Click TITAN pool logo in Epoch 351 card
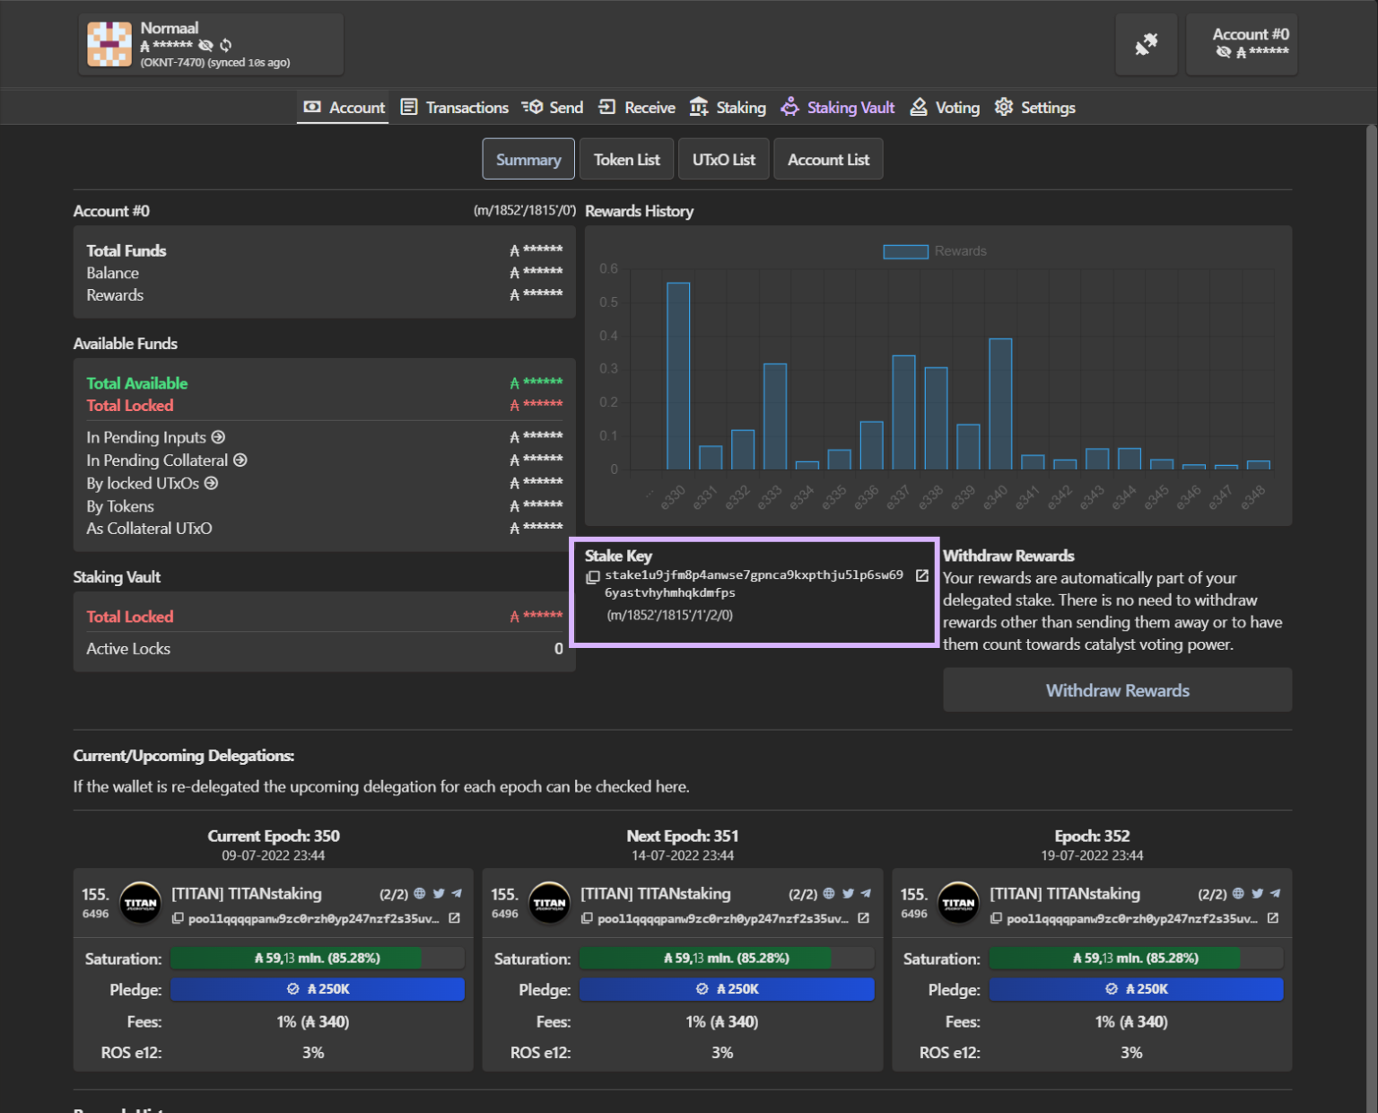This screenshot has height=1113, width=1378. pyautogui.click(x=549, y=903)
